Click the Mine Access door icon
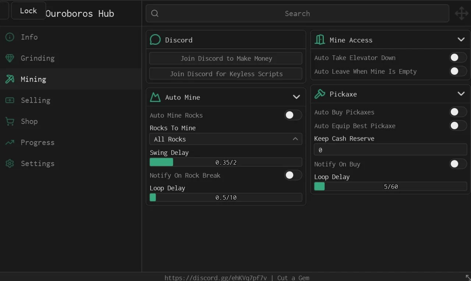This screenshot has height=281, width=471. (320, 40)
